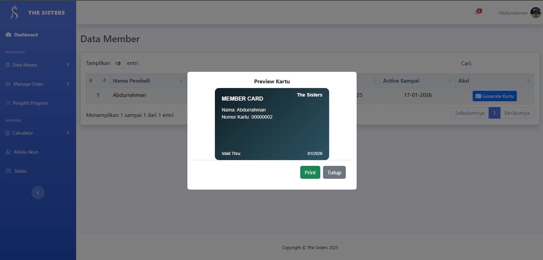543x260 pixels.
Task: Go to Berikutnya pagination page
Action: coord(517,113)
